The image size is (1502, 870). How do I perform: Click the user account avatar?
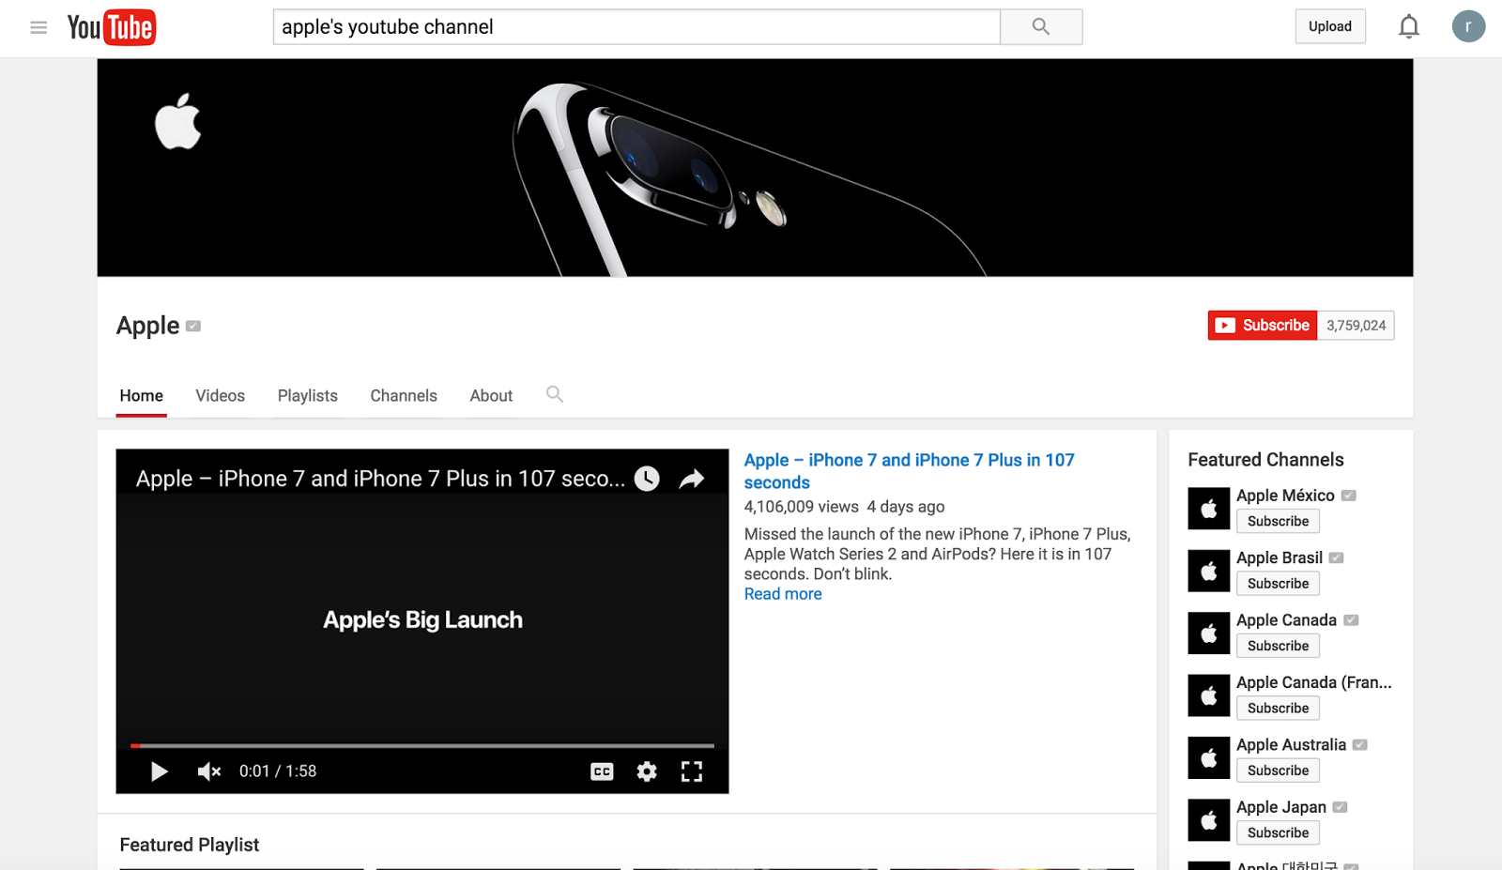click(x=1468, y=26)
